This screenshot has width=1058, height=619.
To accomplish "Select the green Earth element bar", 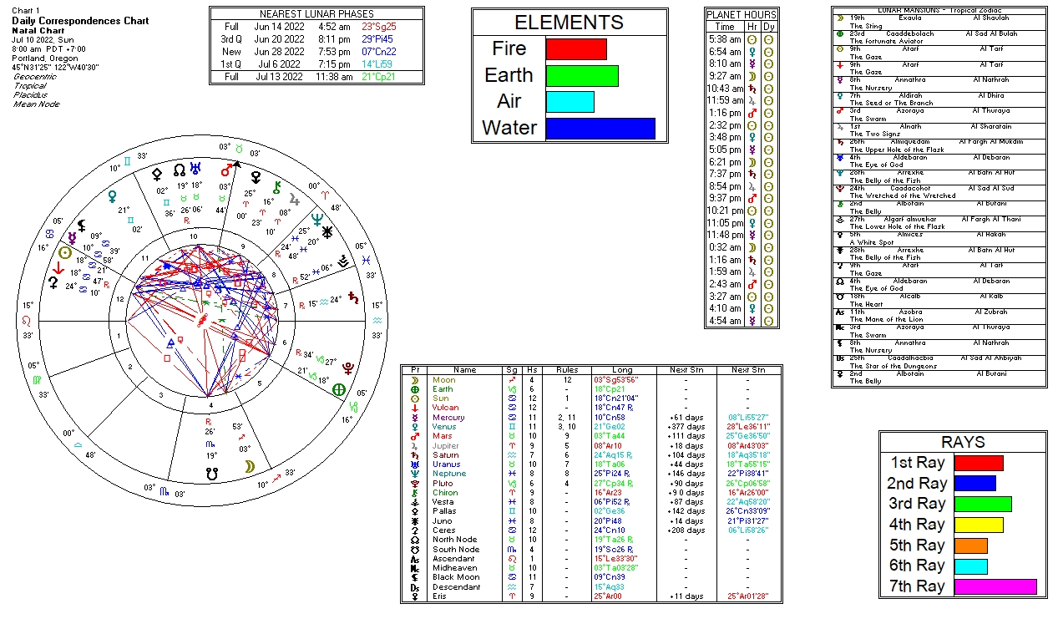I will [x=582, y=75].
